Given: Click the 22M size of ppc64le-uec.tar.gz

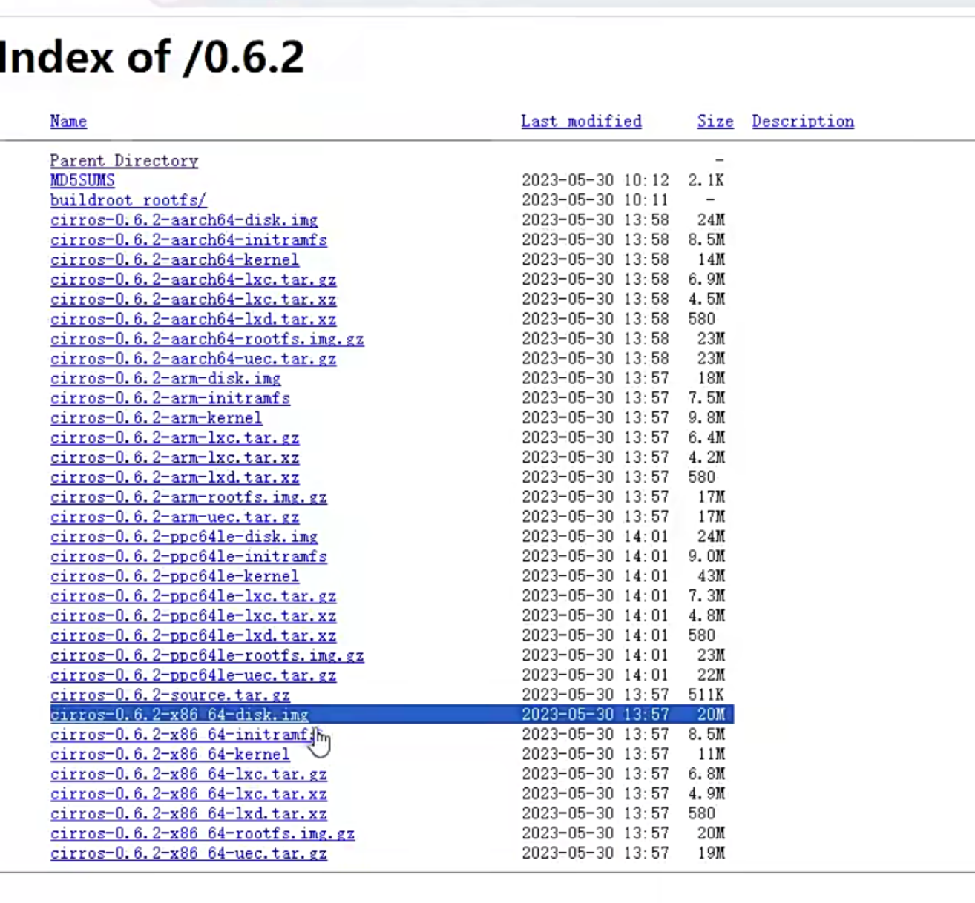Looking at the screenshot, I should tap(711, 675).
